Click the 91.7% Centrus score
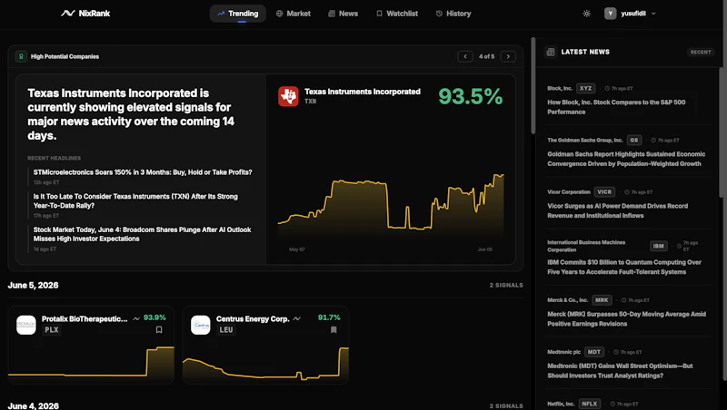Screen dimensions: 727x410 pos(329,317)
